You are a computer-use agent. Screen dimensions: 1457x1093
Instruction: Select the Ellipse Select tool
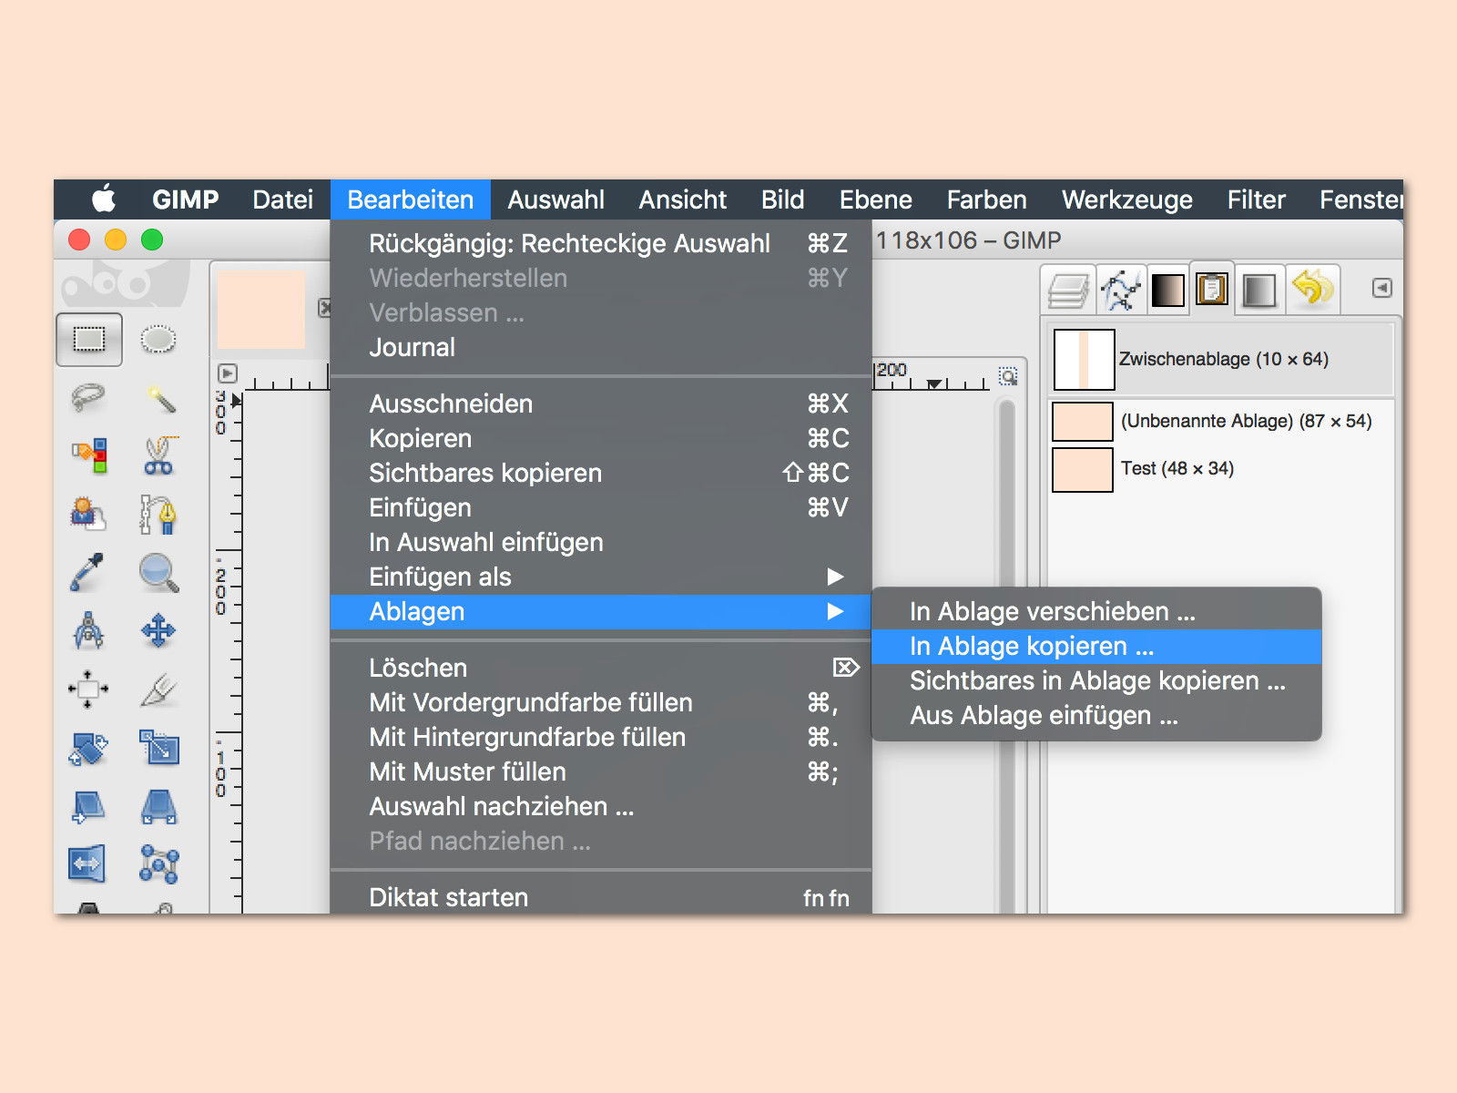tap(158, 340)
